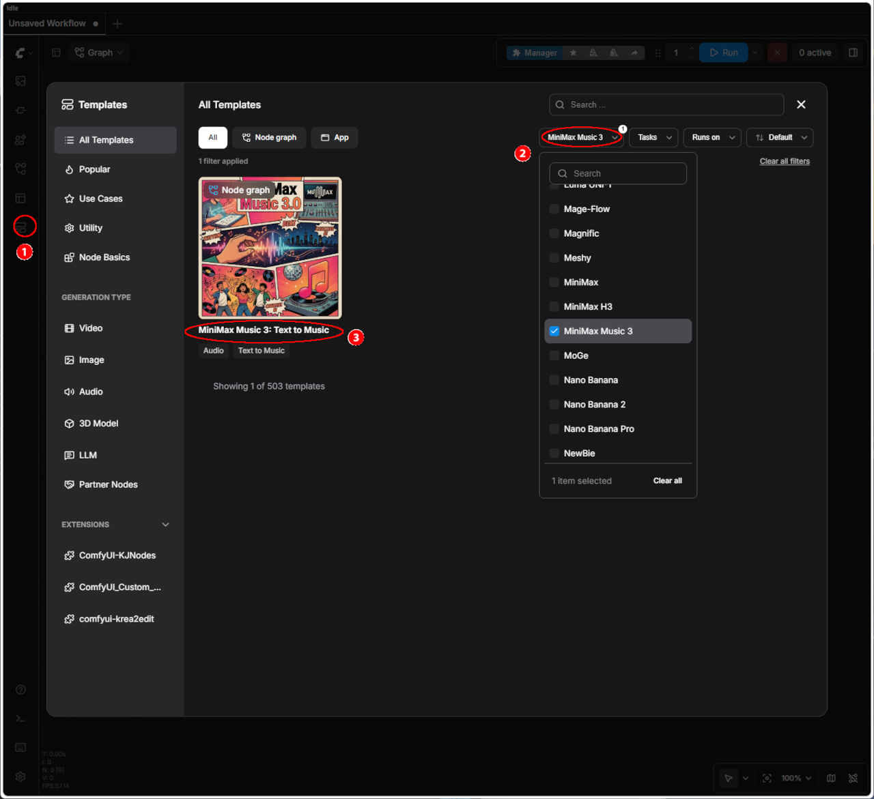
Task: Add a new workflow tab with plus
Action: coord(117,24)
